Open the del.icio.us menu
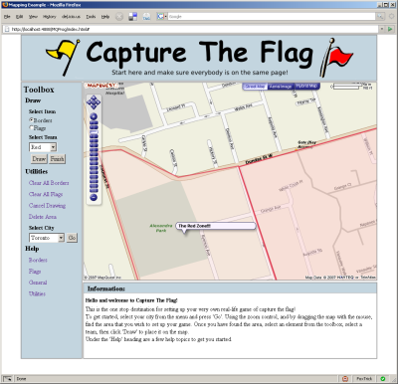The width and height of the screenshot is (398, 384). (71, 17)
